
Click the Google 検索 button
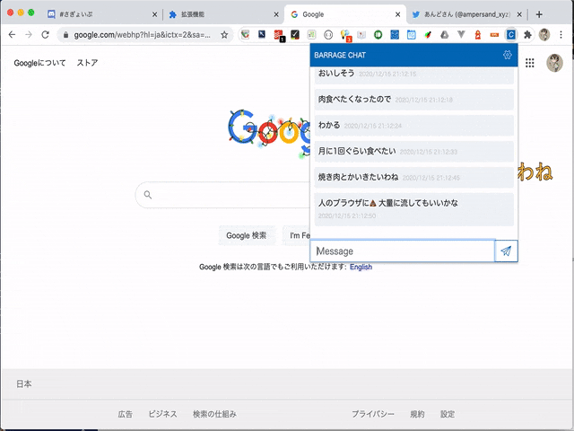click(247, 235)
